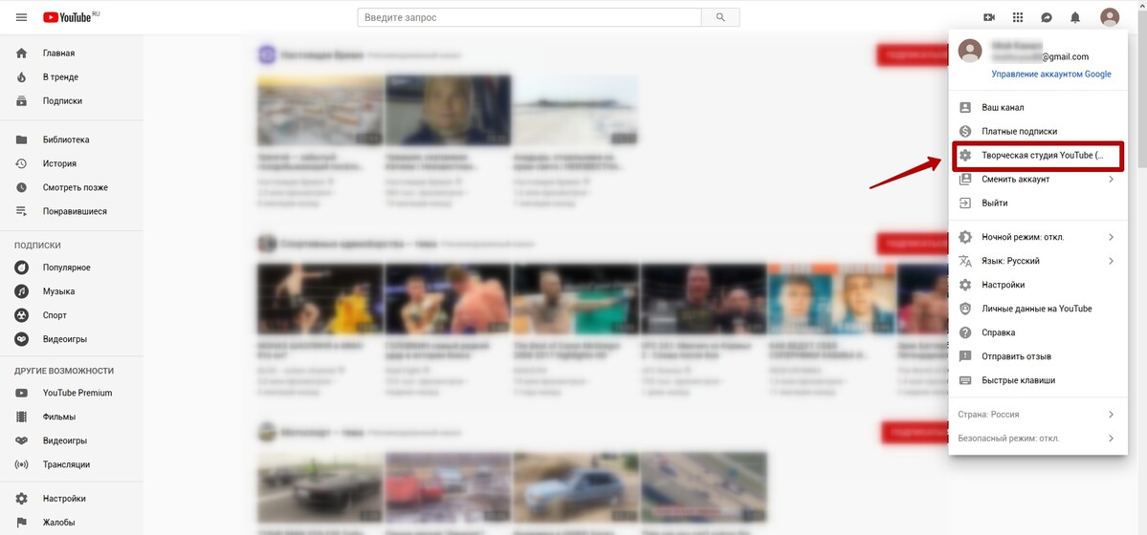1147x535 pixels.
Task: Click the Понравившиеся playlist icon
Action: (x=21, y=211)
